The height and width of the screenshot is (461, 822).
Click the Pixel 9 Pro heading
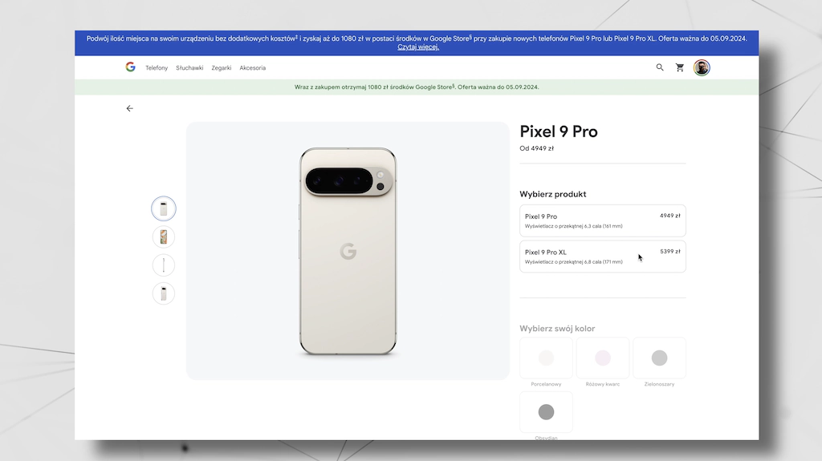559,131
